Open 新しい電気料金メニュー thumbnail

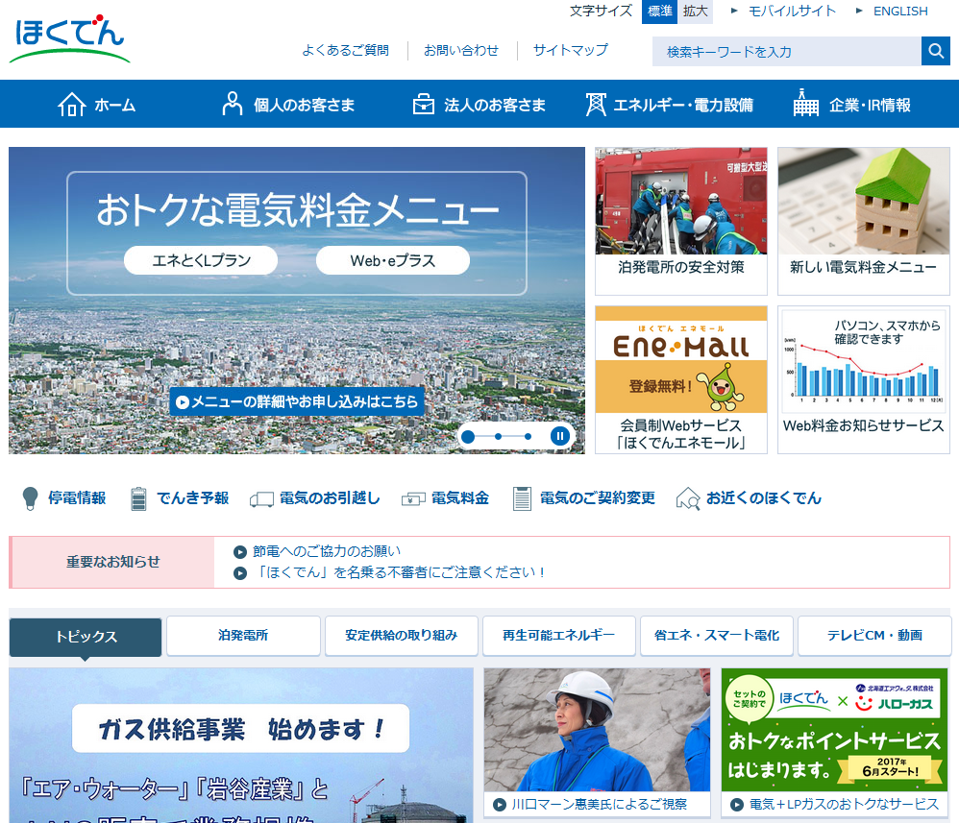coord(863,221)
